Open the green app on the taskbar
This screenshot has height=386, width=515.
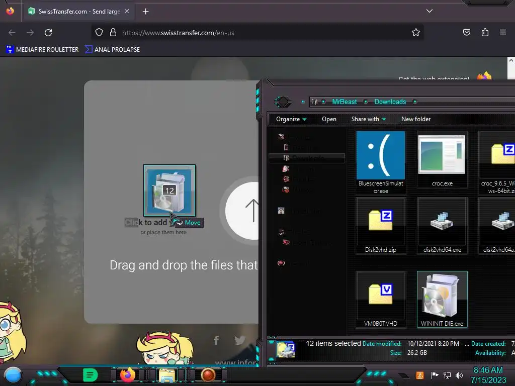(90, 375)
